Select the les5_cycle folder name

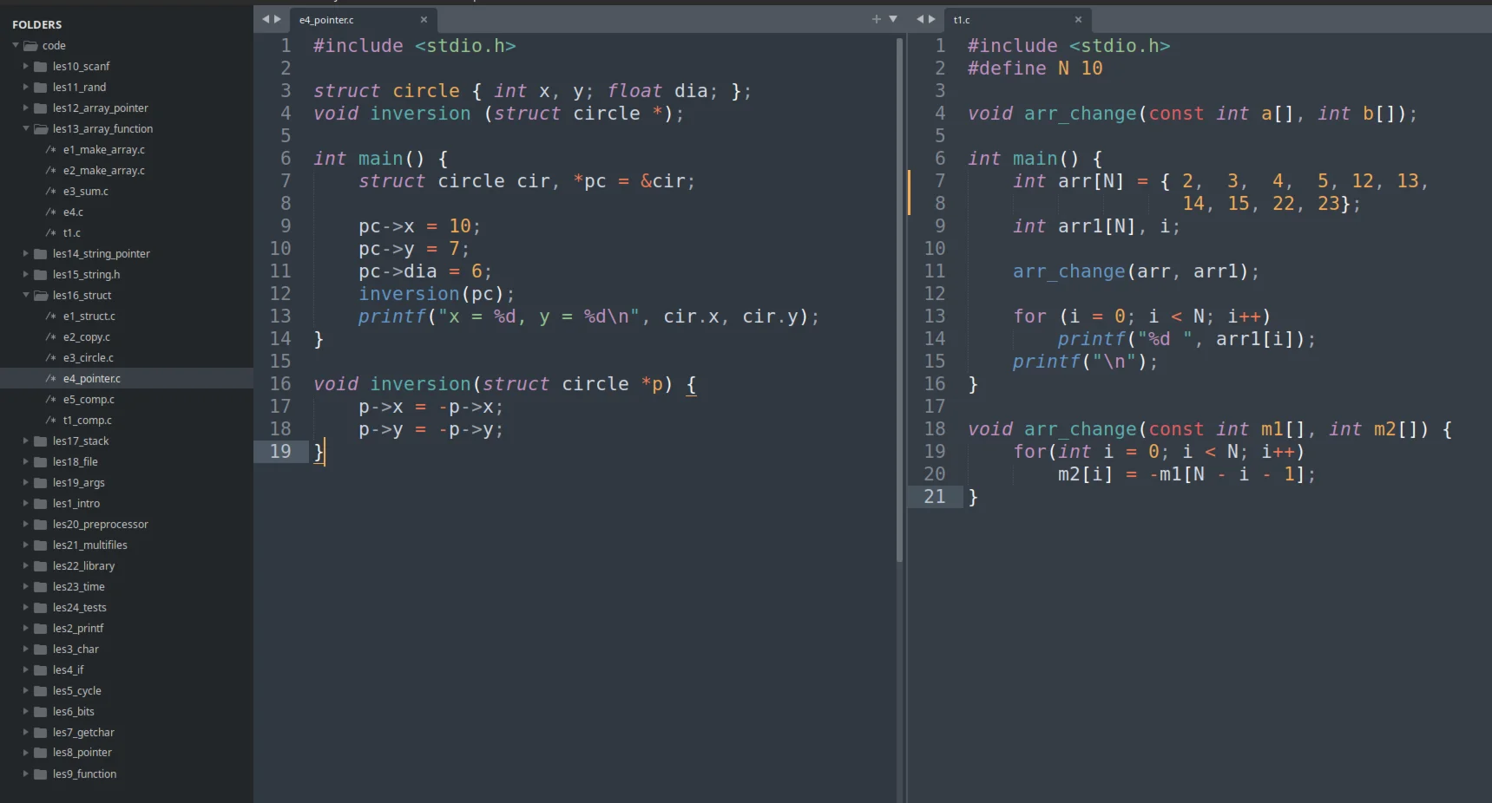[77, 691]
